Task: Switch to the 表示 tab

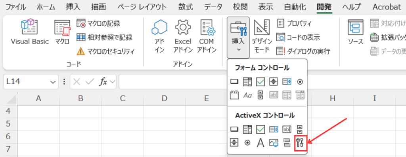Action: 266,7
